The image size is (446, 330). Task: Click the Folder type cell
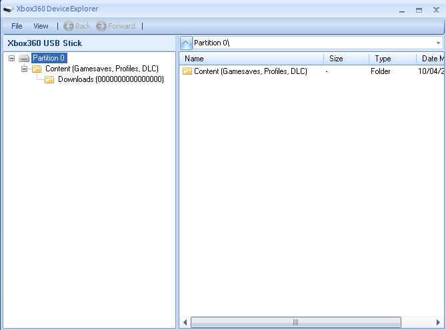pyautogui.click(x=380, y=71)
